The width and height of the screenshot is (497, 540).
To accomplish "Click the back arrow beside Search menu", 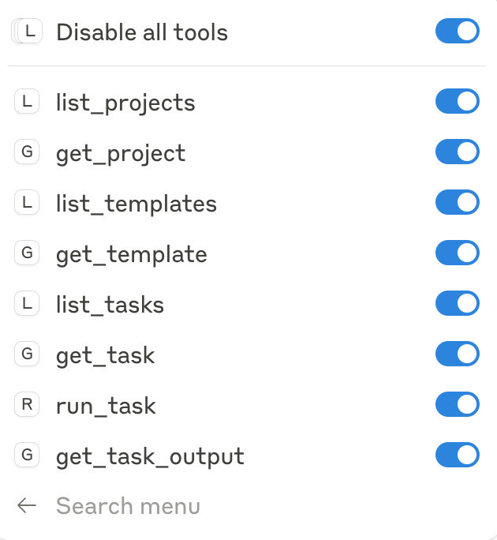I will (x=27, y=505).
